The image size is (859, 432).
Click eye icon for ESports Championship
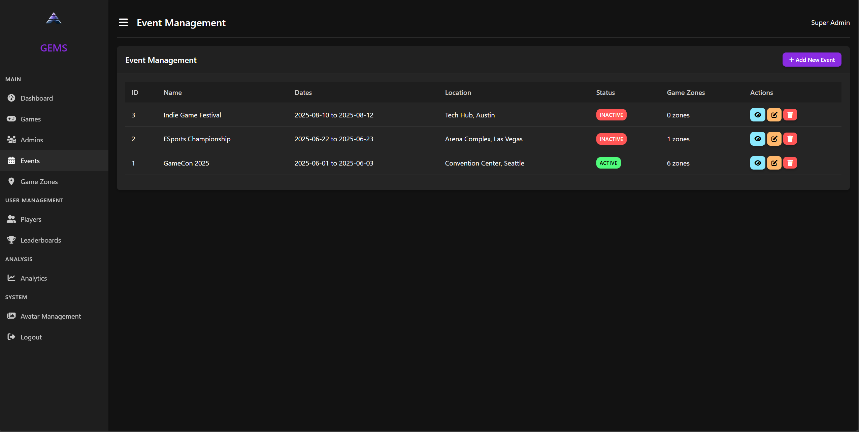pyautogui.click(x=757, y=139)
